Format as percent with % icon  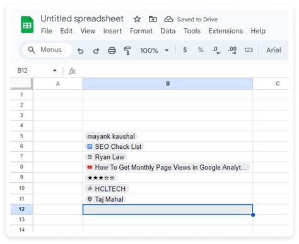[x=201, y=50]
